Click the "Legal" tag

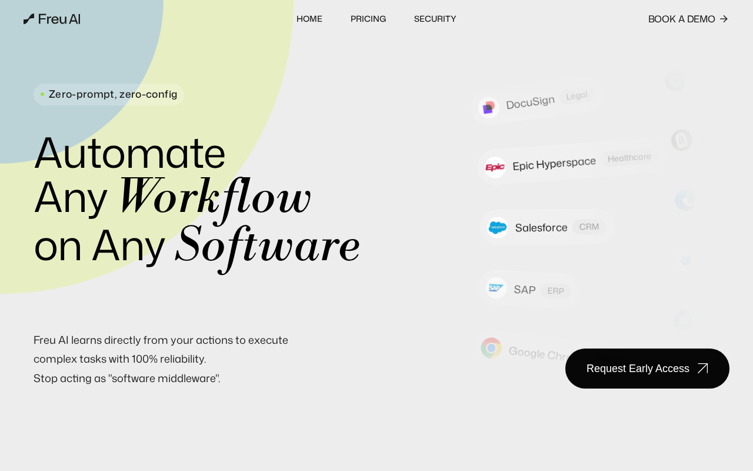(x=577, y=95)
